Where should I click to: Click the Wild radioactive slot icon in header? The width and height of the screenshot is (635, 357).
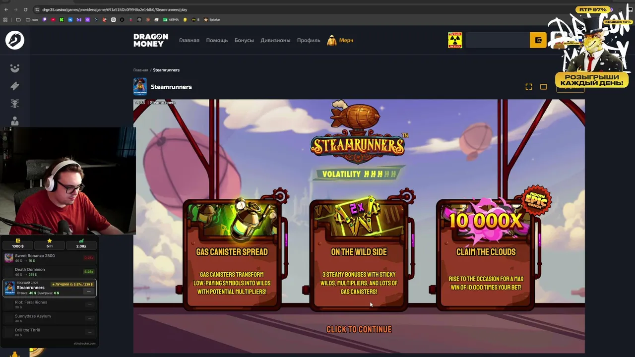click(x=455, y=40)
